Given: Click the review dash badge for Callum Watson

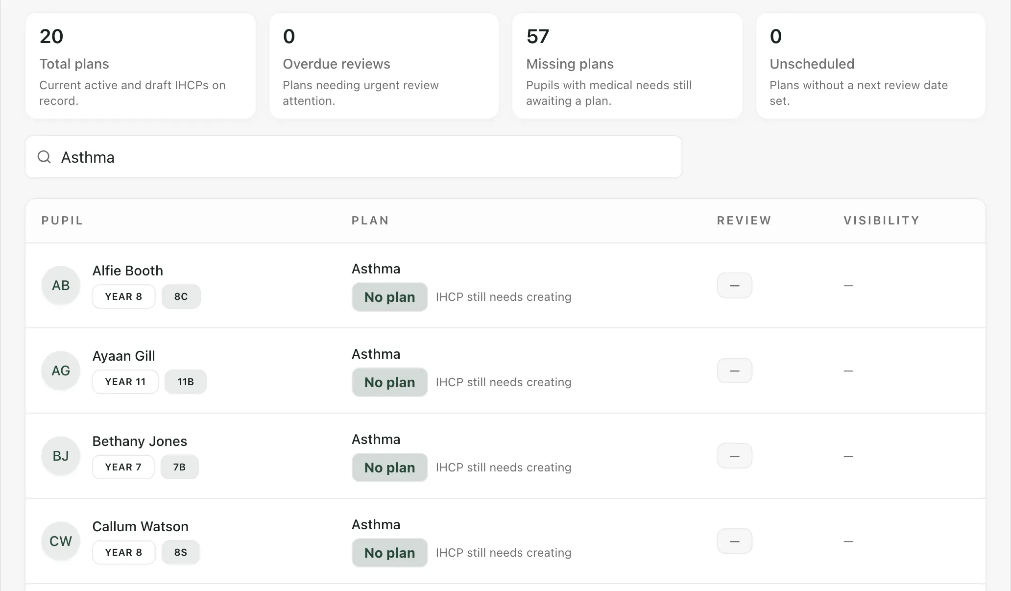Looking at the screenshot, I should pos(735,541).
